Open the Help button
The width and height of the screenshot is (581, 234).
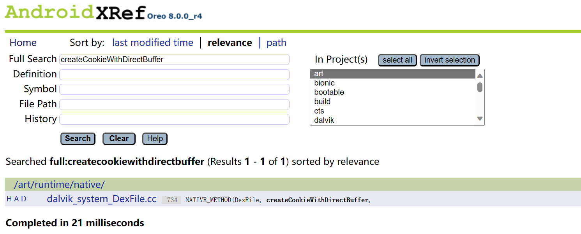(155, 139)
